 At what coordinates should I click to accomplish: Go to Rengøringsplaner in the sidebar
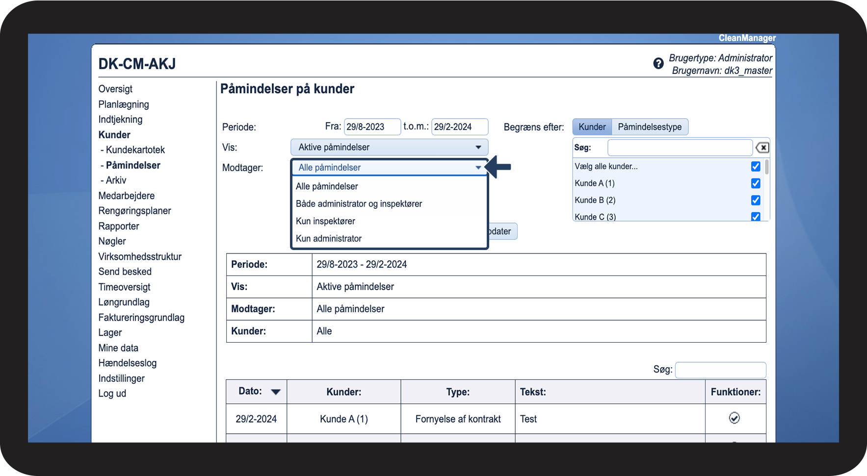[134, 211]
